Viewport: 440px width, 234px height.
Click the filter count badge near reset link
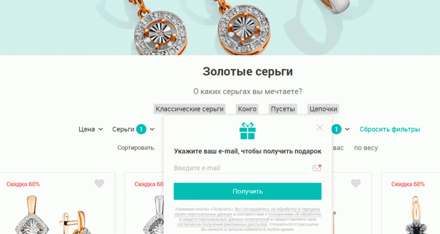[337, 129]
